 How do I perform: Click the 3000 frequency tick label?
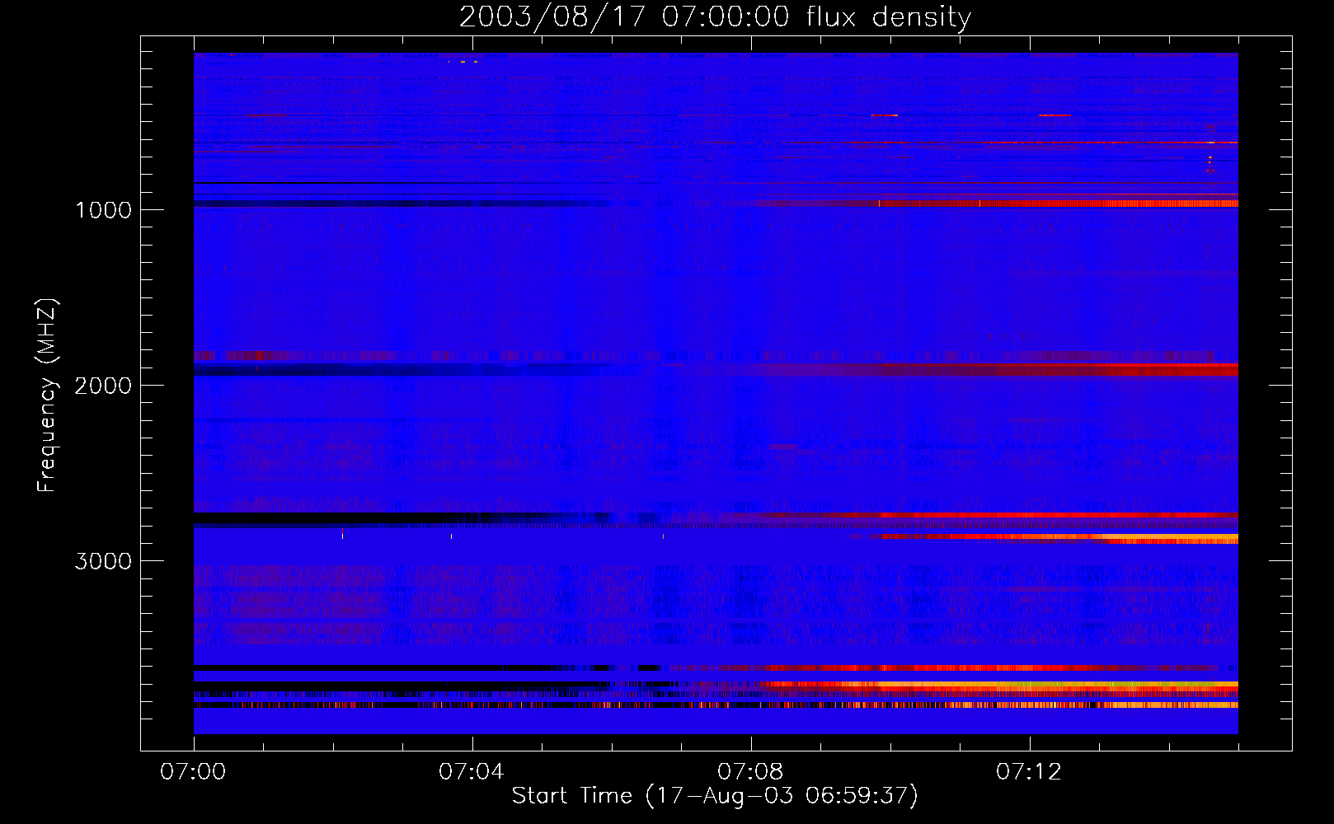(103, 561)
